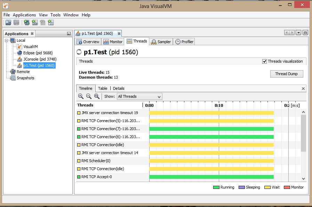Click the rightmost green-plus toolbar icon

point(51,22)
